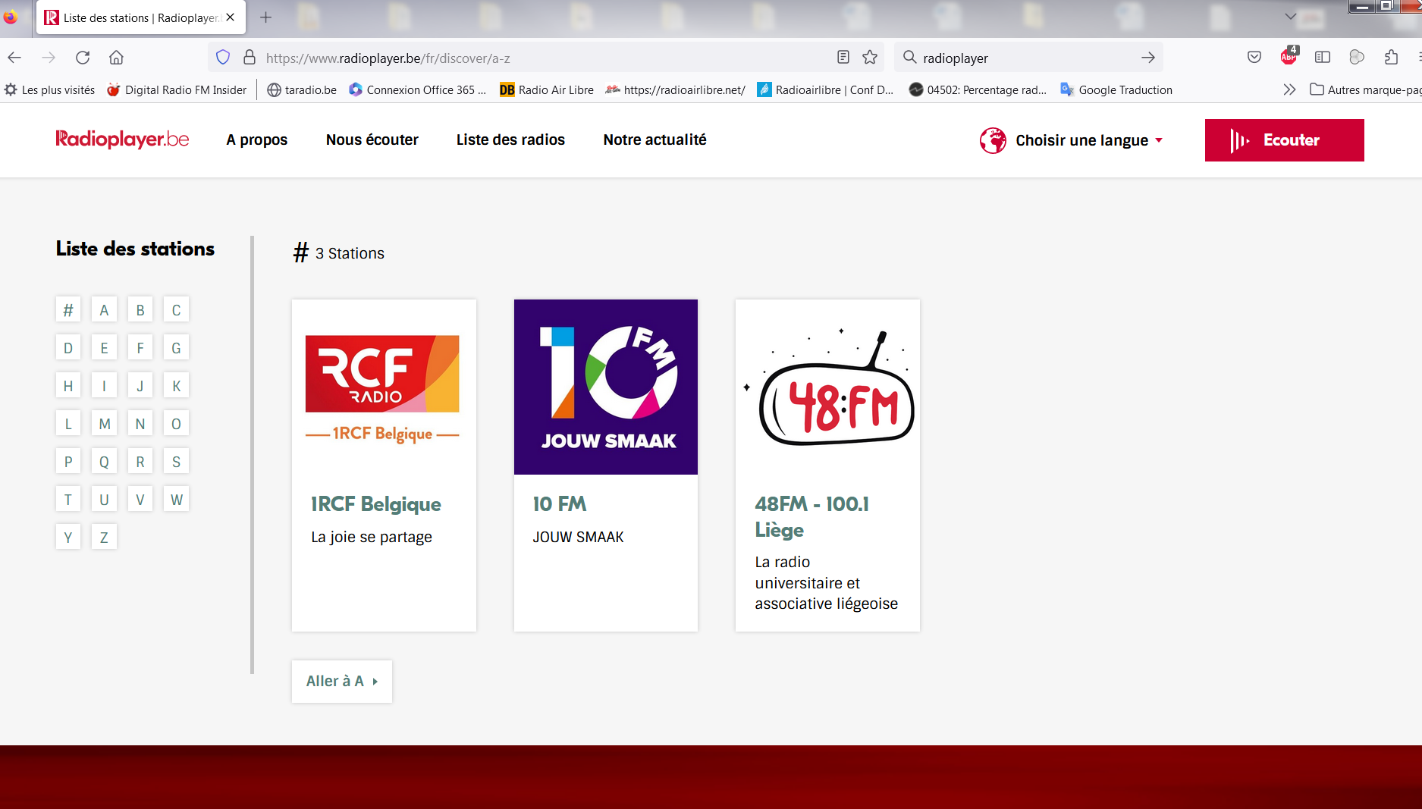
Task: Open the tracking protection shield icon
Action: point(223,58)
